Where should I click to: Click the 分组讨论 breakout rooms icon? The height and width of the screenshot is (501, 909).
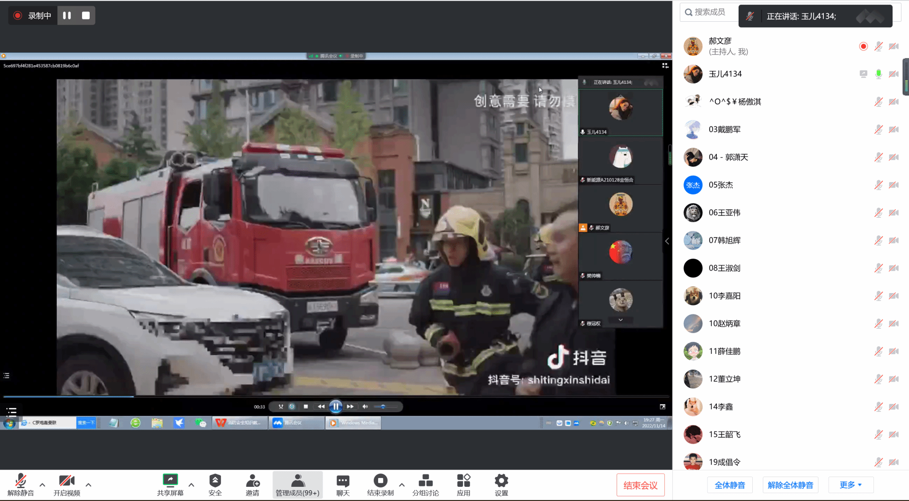tap(425, 481)
